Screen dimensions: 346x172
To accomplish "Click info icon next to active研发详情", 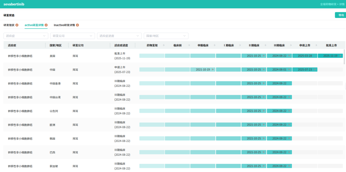I will tap(46, 25).
